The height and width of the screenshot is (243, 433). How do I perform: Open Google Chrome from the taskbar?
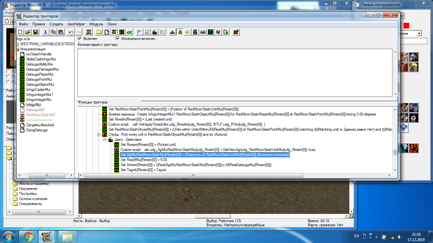(28, 237)
